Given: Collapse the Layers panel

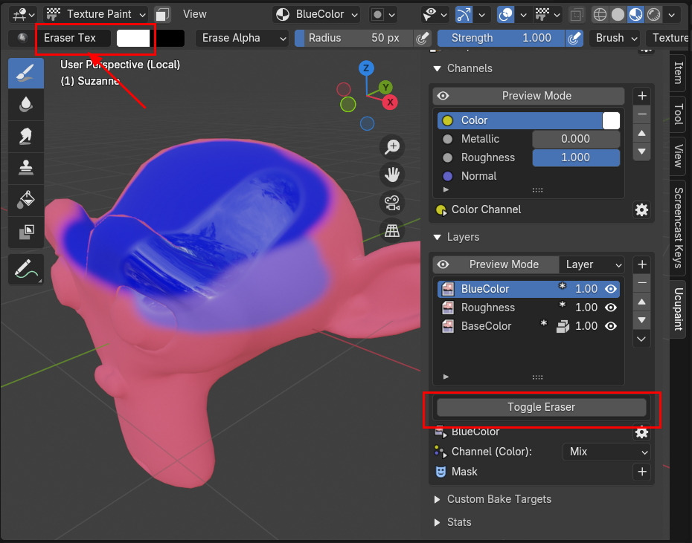Looking at the screenshot, I should tap(438, 237).
